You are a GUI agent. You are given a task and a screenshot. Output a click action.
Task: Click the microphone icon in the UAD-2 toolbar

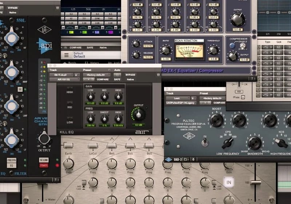coord(193,160)
